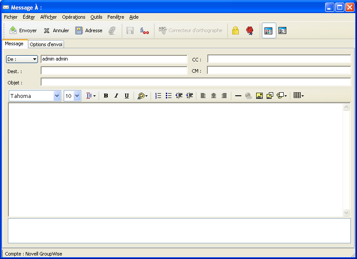Switch to the Options d'envoi tab
The width and height of the screenshot is (357, 259).
46,44
